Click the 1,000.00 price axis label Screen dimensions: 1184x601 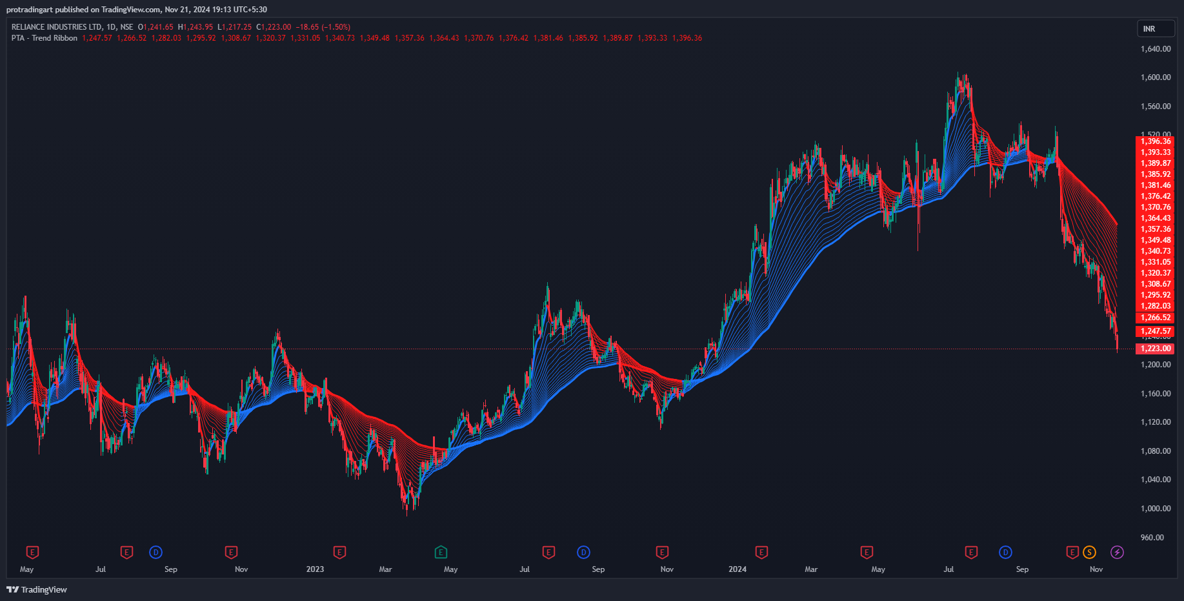(1156, 509)
